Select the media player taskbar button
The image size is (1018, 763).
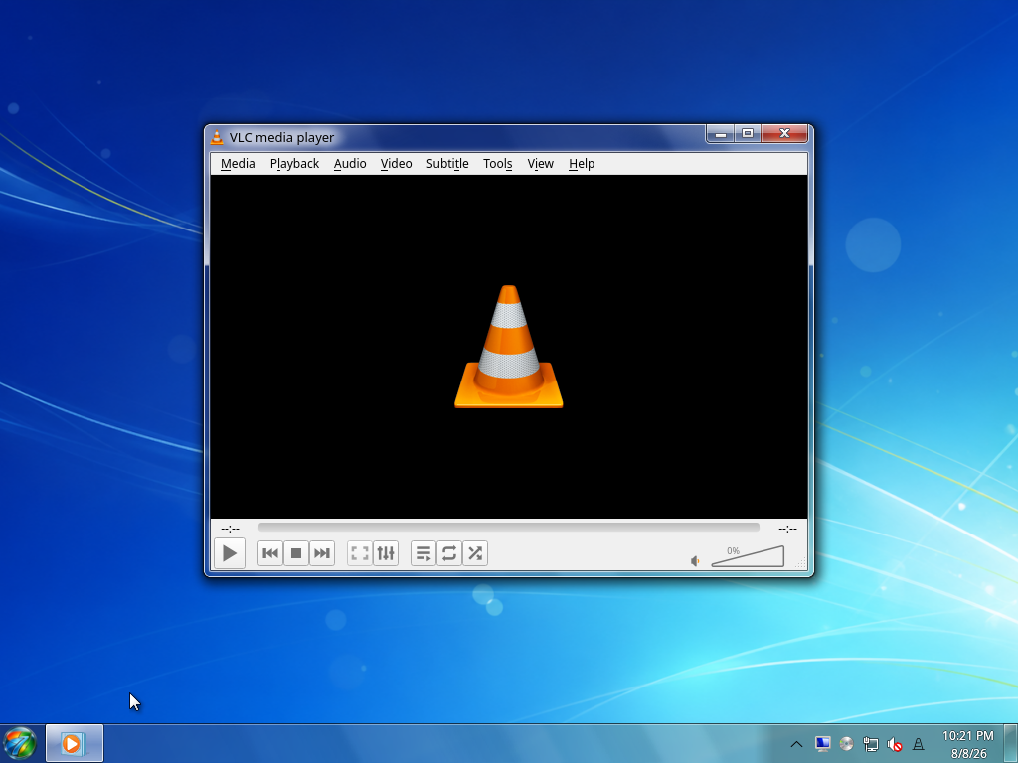point(74,743)
